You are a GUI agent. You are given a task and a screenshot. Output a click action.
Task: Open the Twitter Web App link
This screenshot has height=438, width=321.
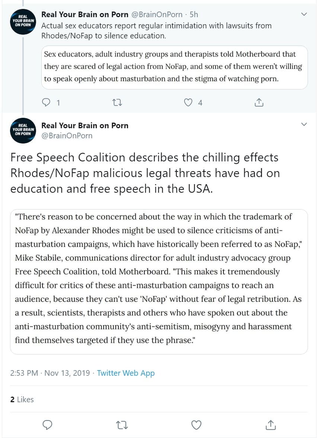(126, 373)
